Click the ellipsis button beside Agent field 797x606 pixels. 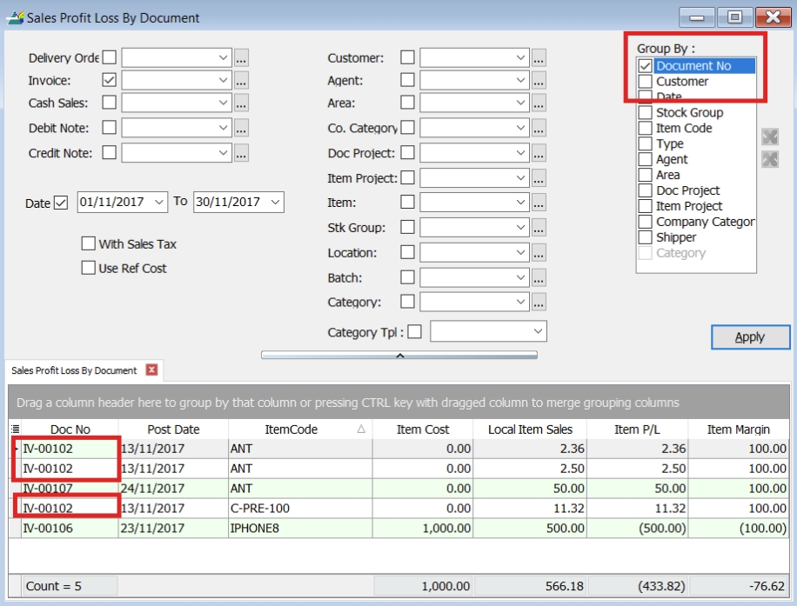tap(539, 81)
